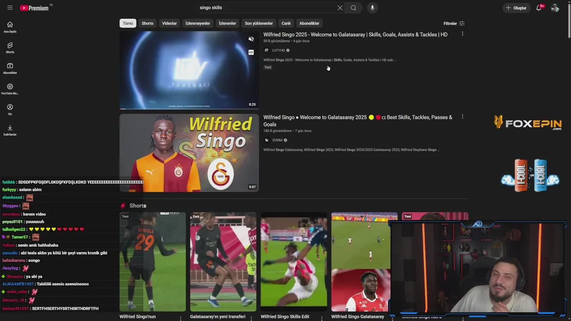Open Shorts in the sidebar
The width and height of the screenshot is (571, 321).
point(10,48)
